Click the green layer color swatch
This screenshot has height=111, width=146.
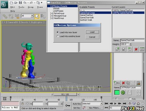pyautogui.click(x=117, y=92)
